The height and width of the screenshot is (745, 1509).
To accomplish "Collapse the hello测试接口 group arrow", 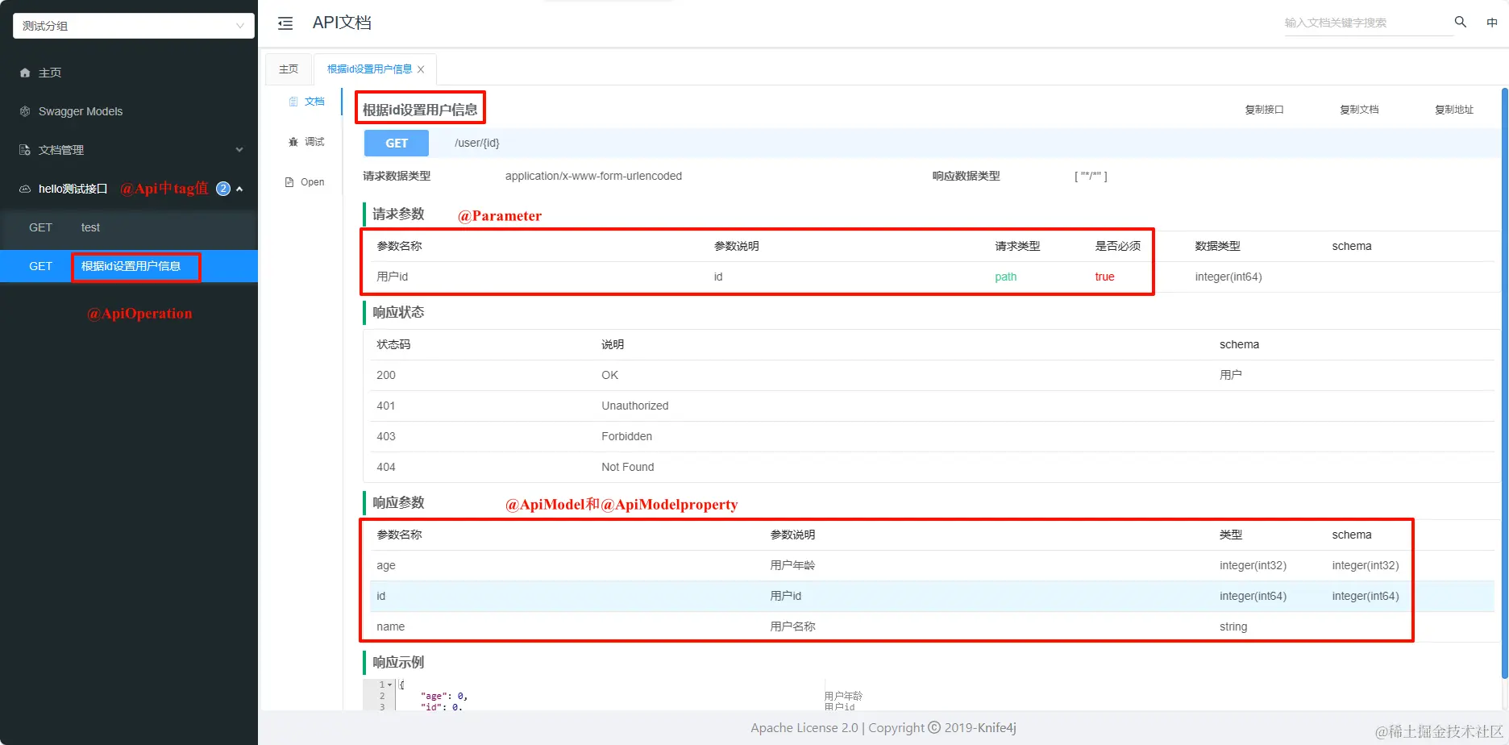I will tap(239, 189).
